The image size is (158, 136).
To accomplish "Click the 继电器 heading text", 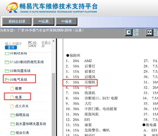I will coord(151,125).
